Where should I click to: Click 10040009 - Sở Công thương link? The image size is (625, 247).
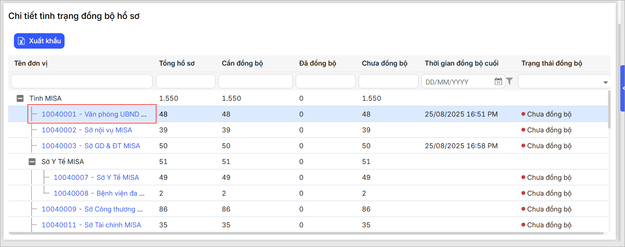click(x=92, y=209)
